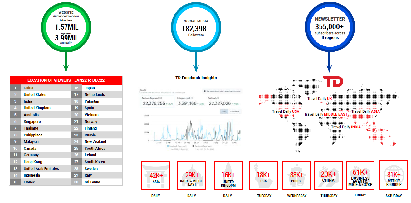This screenshot has width=411, height=203.
Task: Open the 18K+ USA newsletter tile
Action: click(263, 175)
